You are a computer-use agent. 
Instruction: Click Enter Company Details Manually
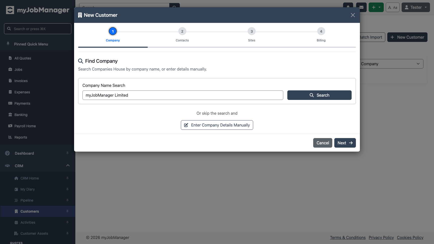pos(217,125)
